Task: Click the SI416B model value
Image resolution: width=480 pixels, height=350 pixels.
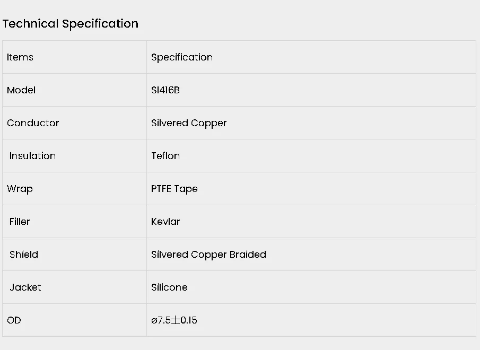Action: [165, 90]
